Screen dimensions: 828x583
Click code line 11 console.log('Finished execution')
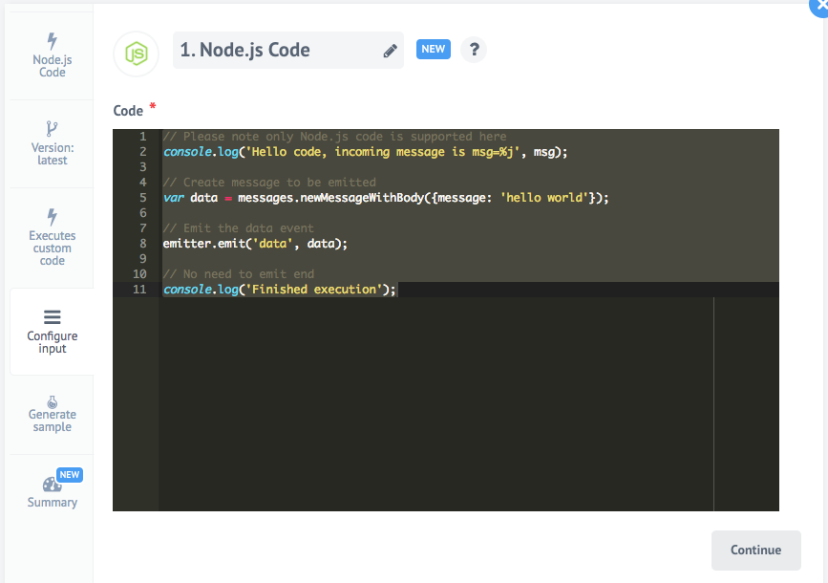pos(280,290)
